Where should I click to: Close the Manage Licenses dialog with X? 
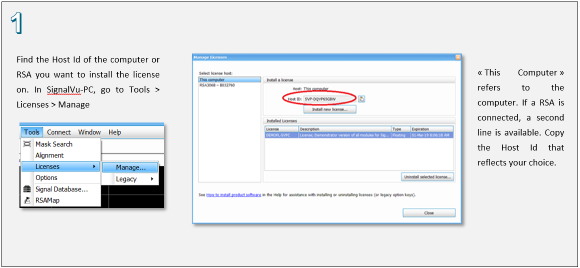click(x=458, y=57)
